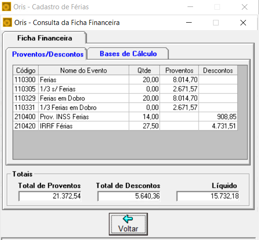Click the Cadastro de Férias window title
Screen dimensions: 259x240
coord(51,7)
